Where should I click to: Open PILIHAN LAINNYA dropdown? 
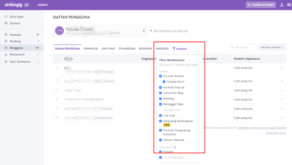272,47
